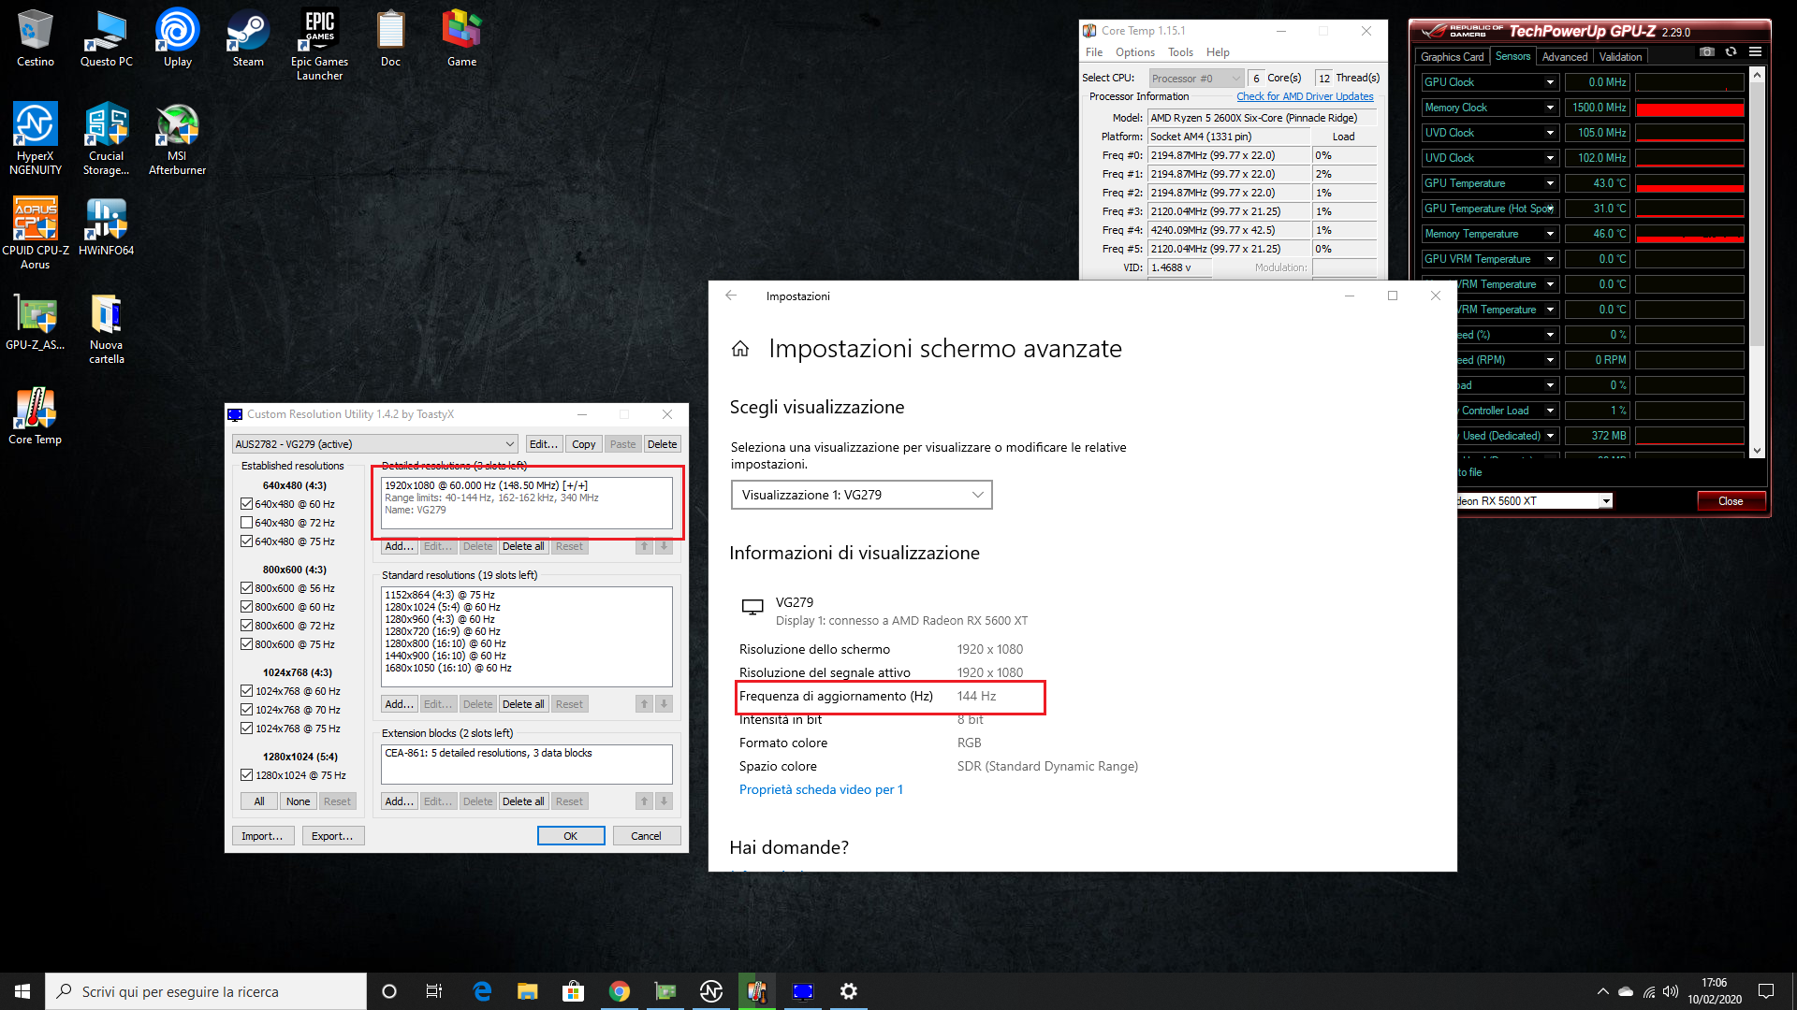Open the GPU-Z_AS desktop icon

click(x=35, y=322)
